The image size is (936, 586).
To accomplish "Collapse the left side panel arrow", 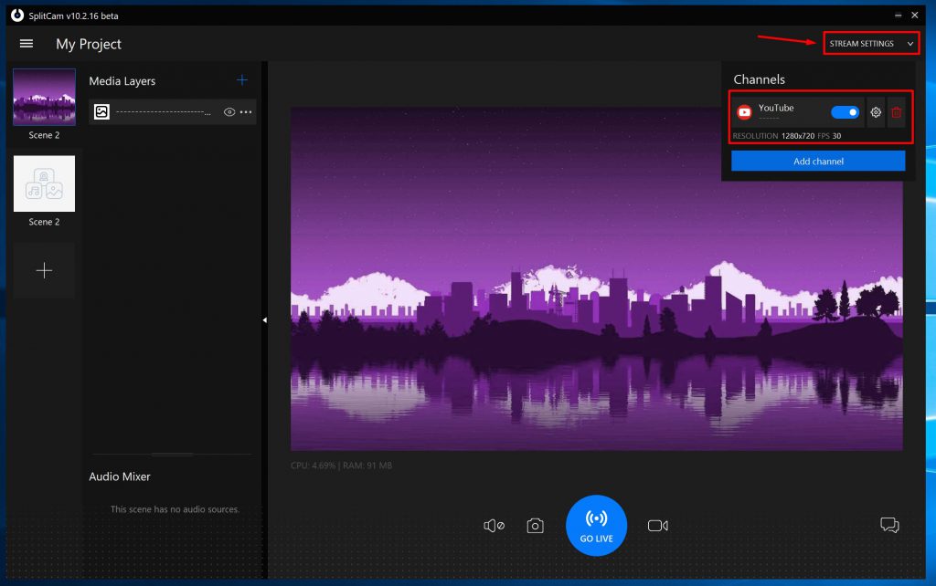I will pyautogui.click(x=264, y=320).
